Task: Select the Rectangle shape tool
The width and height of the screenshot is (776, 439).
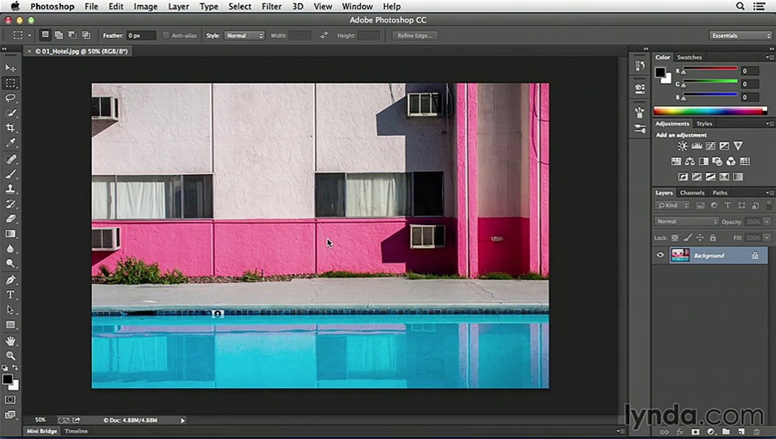Action: (x=10, y=325)
